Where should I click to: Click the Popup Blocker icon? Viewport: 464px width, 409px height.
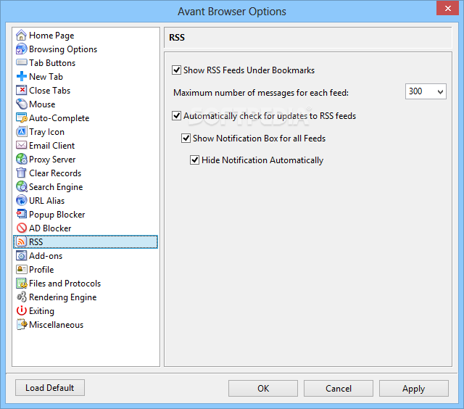click(21, 214)
